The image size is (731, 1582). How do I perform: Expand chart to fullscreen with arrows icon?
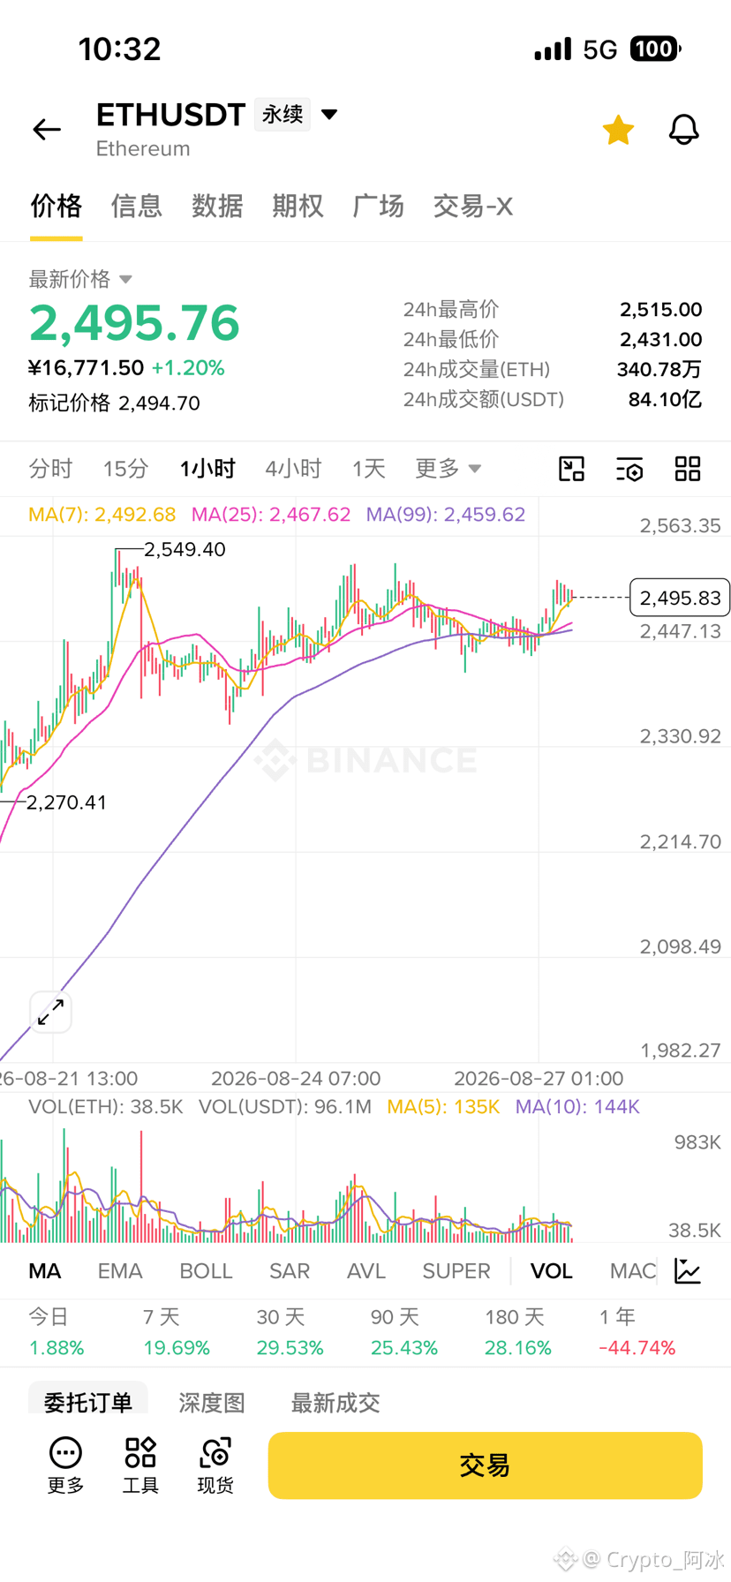(x=50, y=1012)
